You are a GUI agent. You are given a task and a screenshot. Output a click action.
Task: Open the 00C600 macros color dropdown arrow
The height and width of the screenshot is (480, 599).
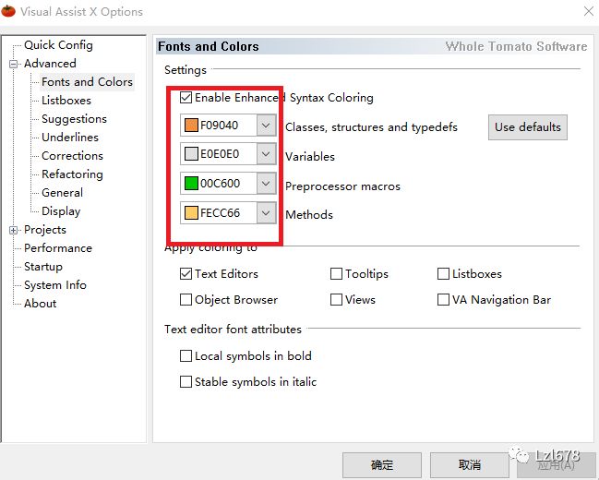click(x=266, y=184)
